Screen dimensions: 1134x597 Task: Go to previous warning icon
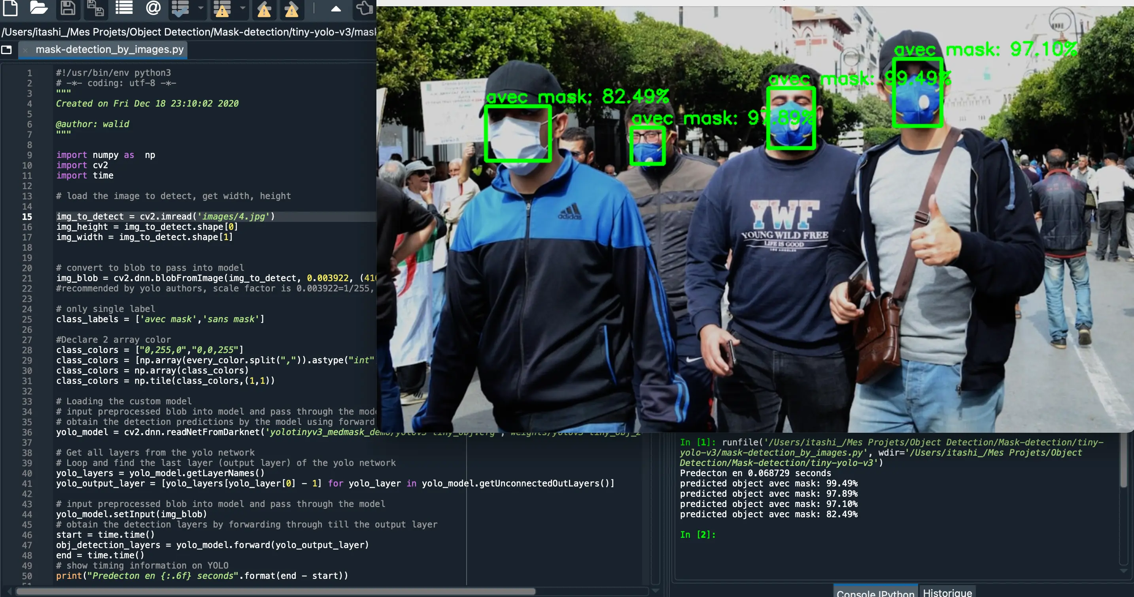pyautogui.click(x=264, y=9)
